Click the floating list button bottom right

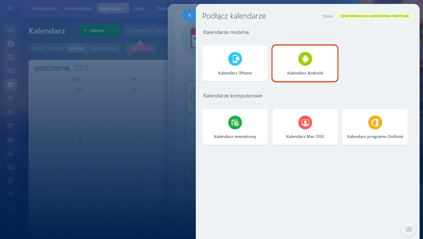click(x=409, y=229)
